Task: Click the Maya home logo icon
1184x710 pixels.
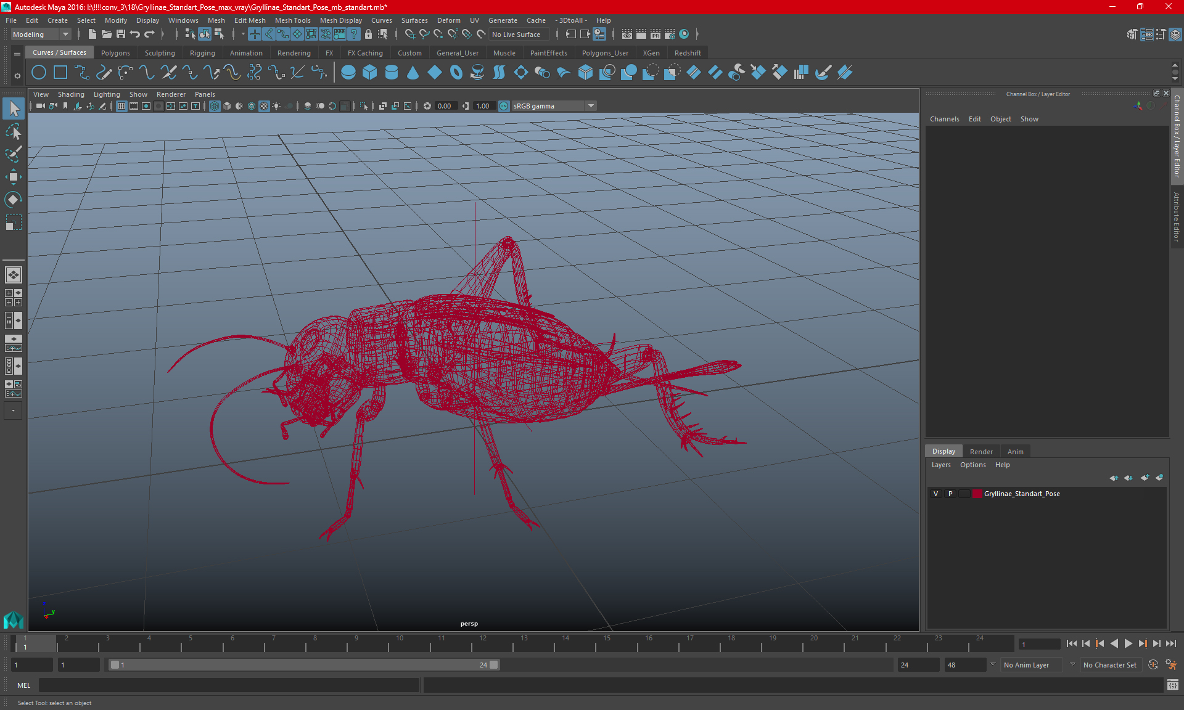Action: tap(14, 619)
